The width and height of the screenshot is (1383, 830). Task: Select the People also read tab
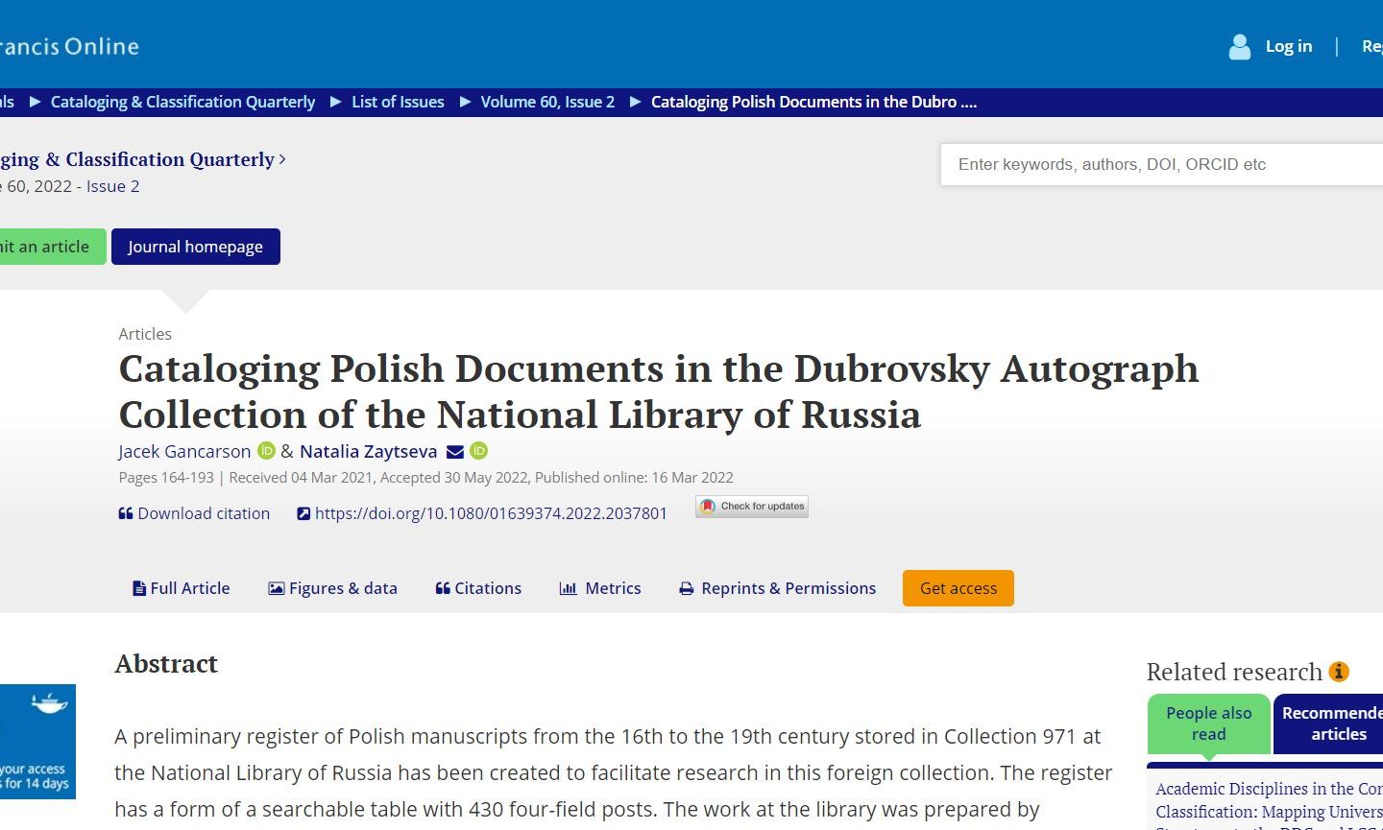(x=1209, y=723)
